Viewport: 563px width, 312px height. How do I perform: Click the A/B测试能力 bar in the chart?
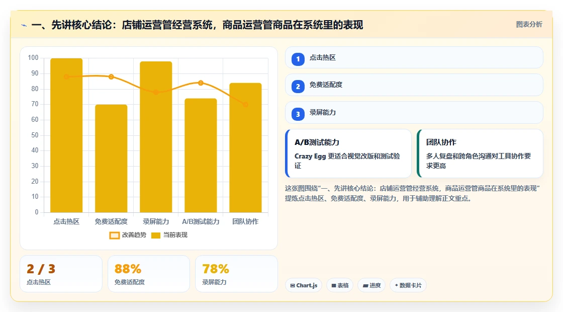pyautogui.click(x=201, y=155)
